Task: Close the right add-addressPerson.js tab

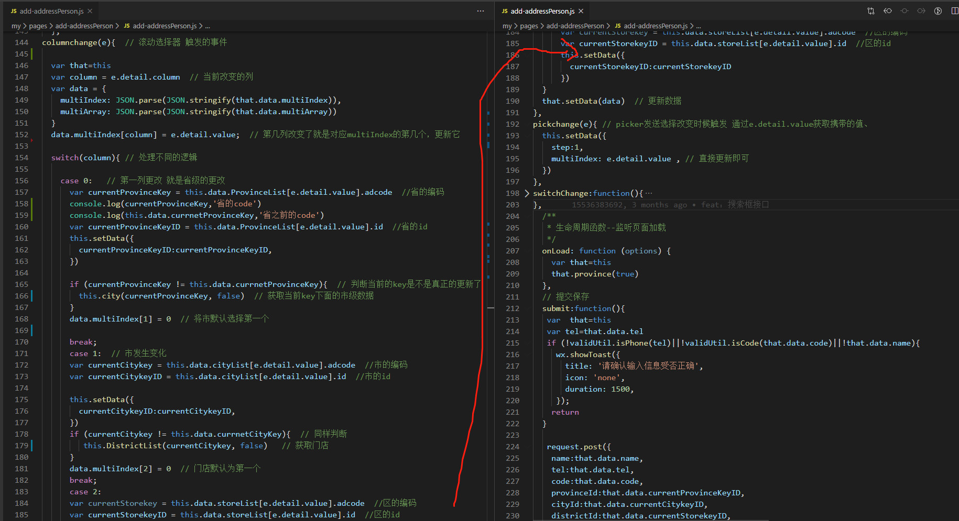Action: click(x=581, y=11)
